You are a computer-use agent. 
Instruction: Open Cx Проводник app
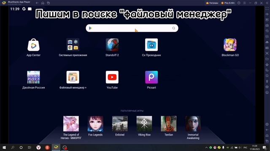pyautogui.click(x=151, y=45)
